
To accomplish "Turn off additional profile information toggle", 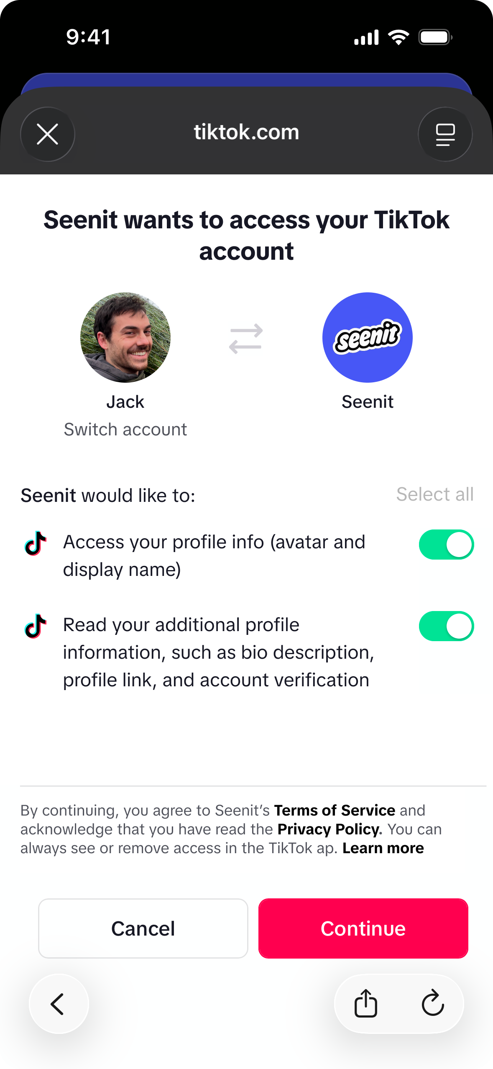I will (446, 626).
